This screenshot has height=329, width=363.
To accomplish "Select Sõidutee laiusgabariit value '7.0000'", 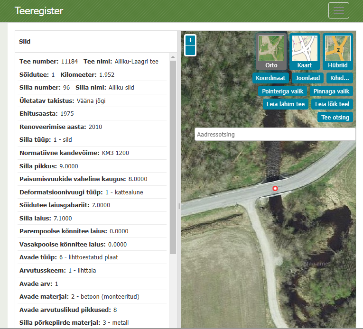I will pos(101,205).
